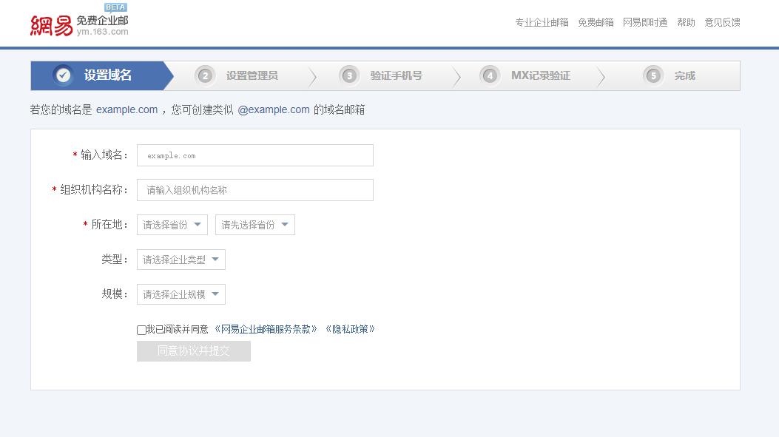Image resolution: width=779 pixels, height=437 pixels.
Task: Select the 帮助 menu item
Action: [x=685, y=23]
